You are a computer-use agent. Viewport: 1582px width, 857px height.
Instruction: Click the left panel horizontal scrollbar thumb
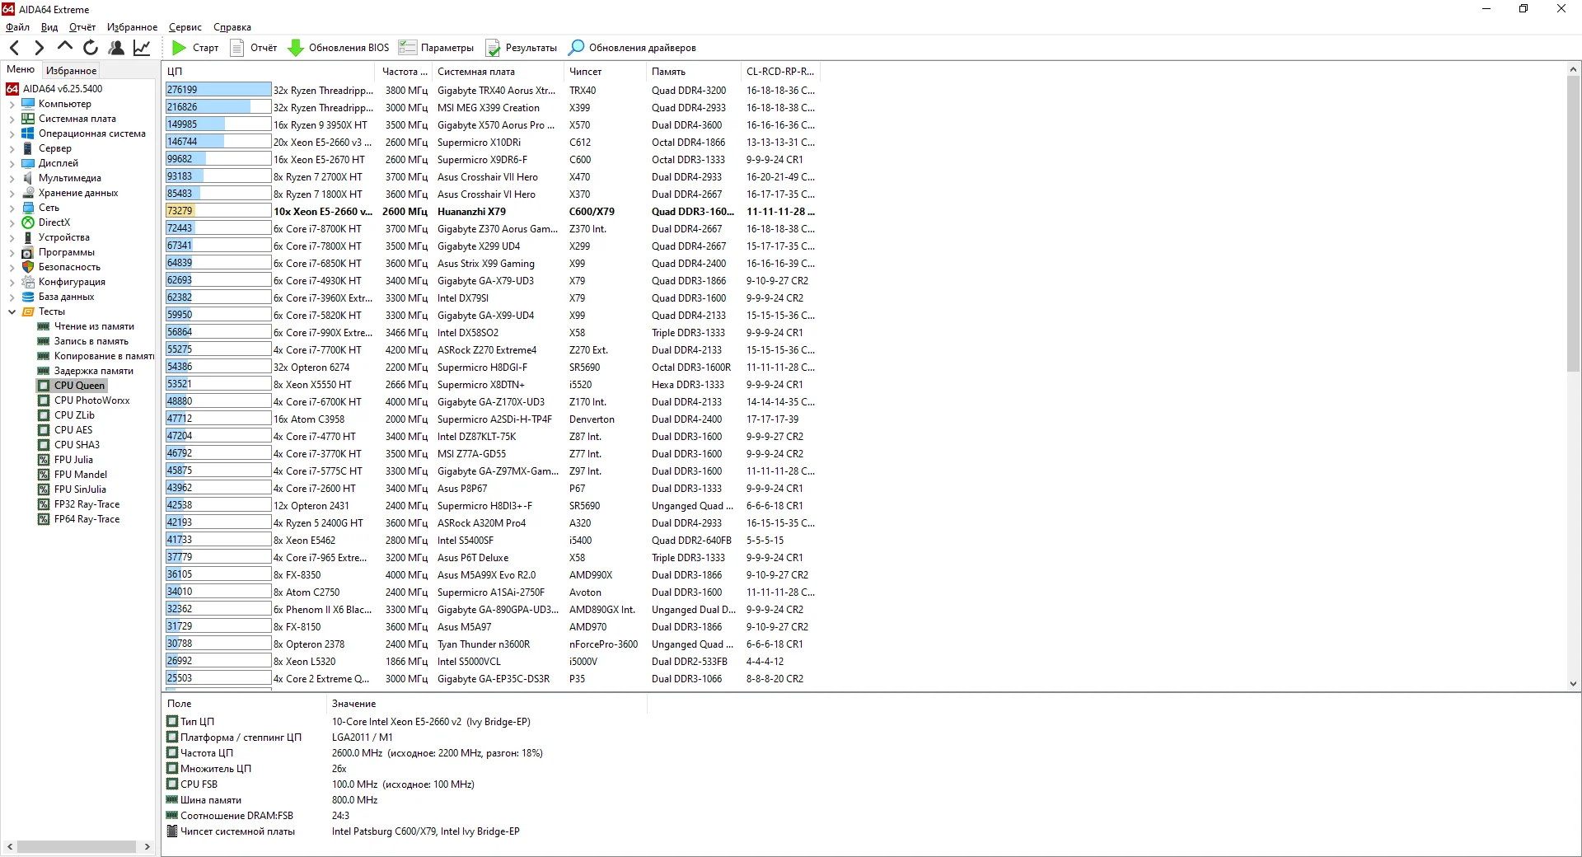coord(77,847)
